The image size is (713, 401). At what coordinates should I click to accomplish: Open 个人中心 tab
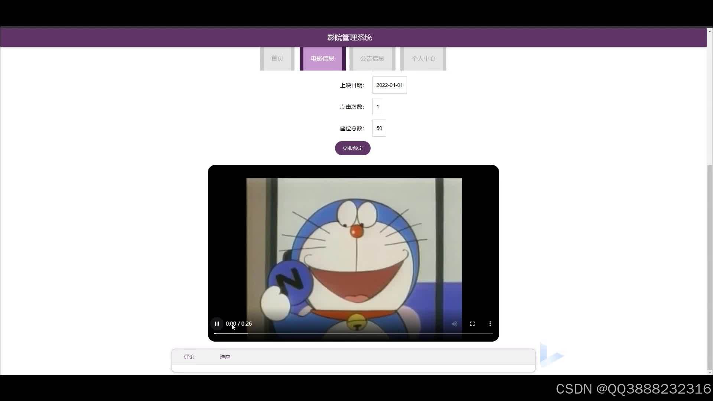point(423,58)
